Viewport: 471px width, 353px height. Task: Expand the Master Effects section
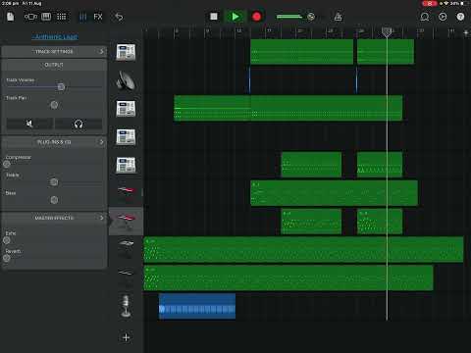tap(54, 218)
